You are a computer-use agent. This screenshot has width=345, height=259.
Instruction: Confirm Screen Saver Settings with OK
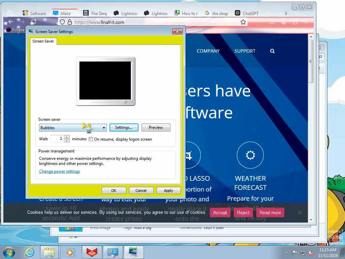click(x=114, y=191)
